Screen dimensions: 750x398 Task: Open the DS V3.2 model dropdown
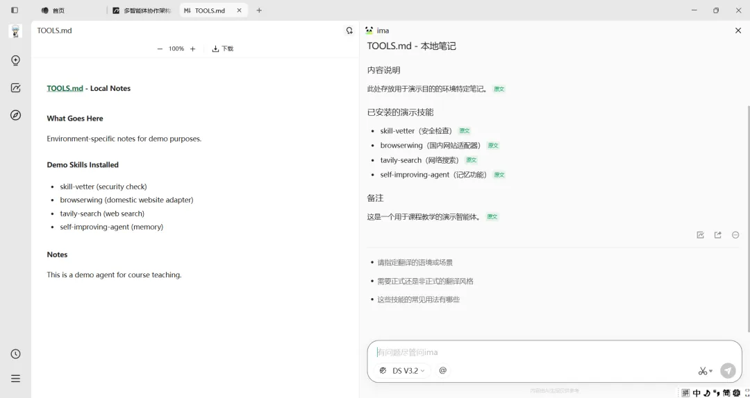(402, 371)
